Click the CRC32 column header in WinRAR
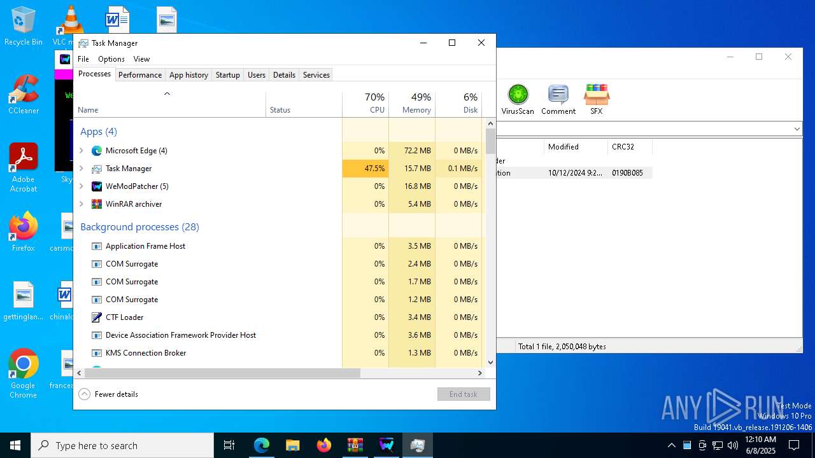The width and height of the screenshot is (815, 458). click(630, 147)
